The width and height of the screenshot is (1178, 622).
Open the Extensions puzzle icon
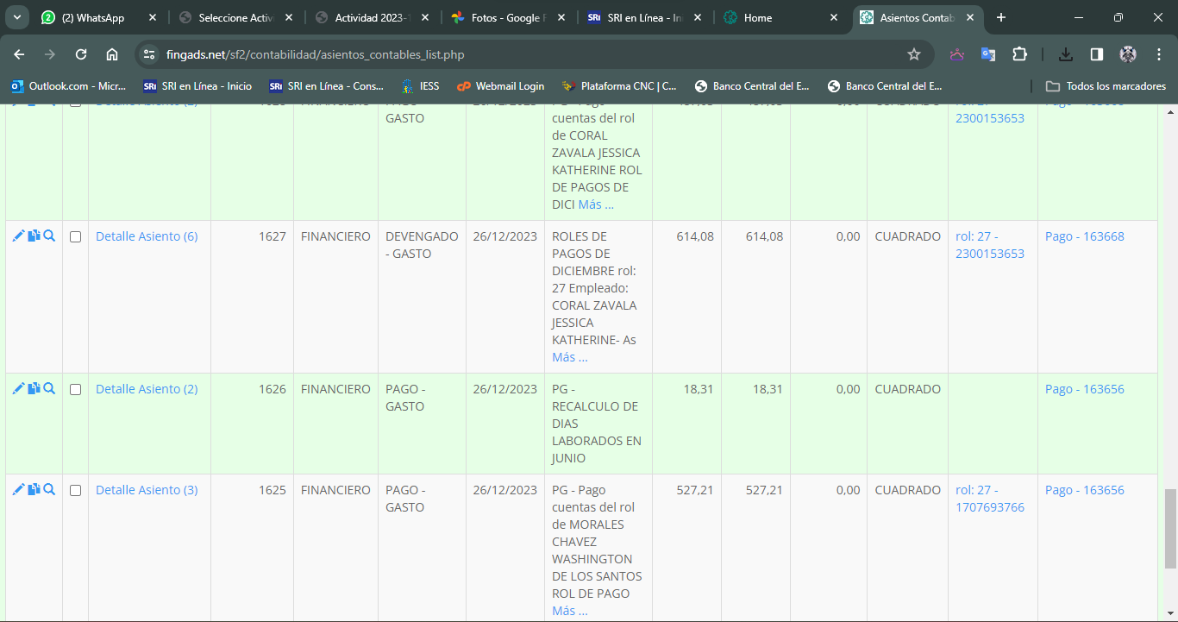(1019, 54)
